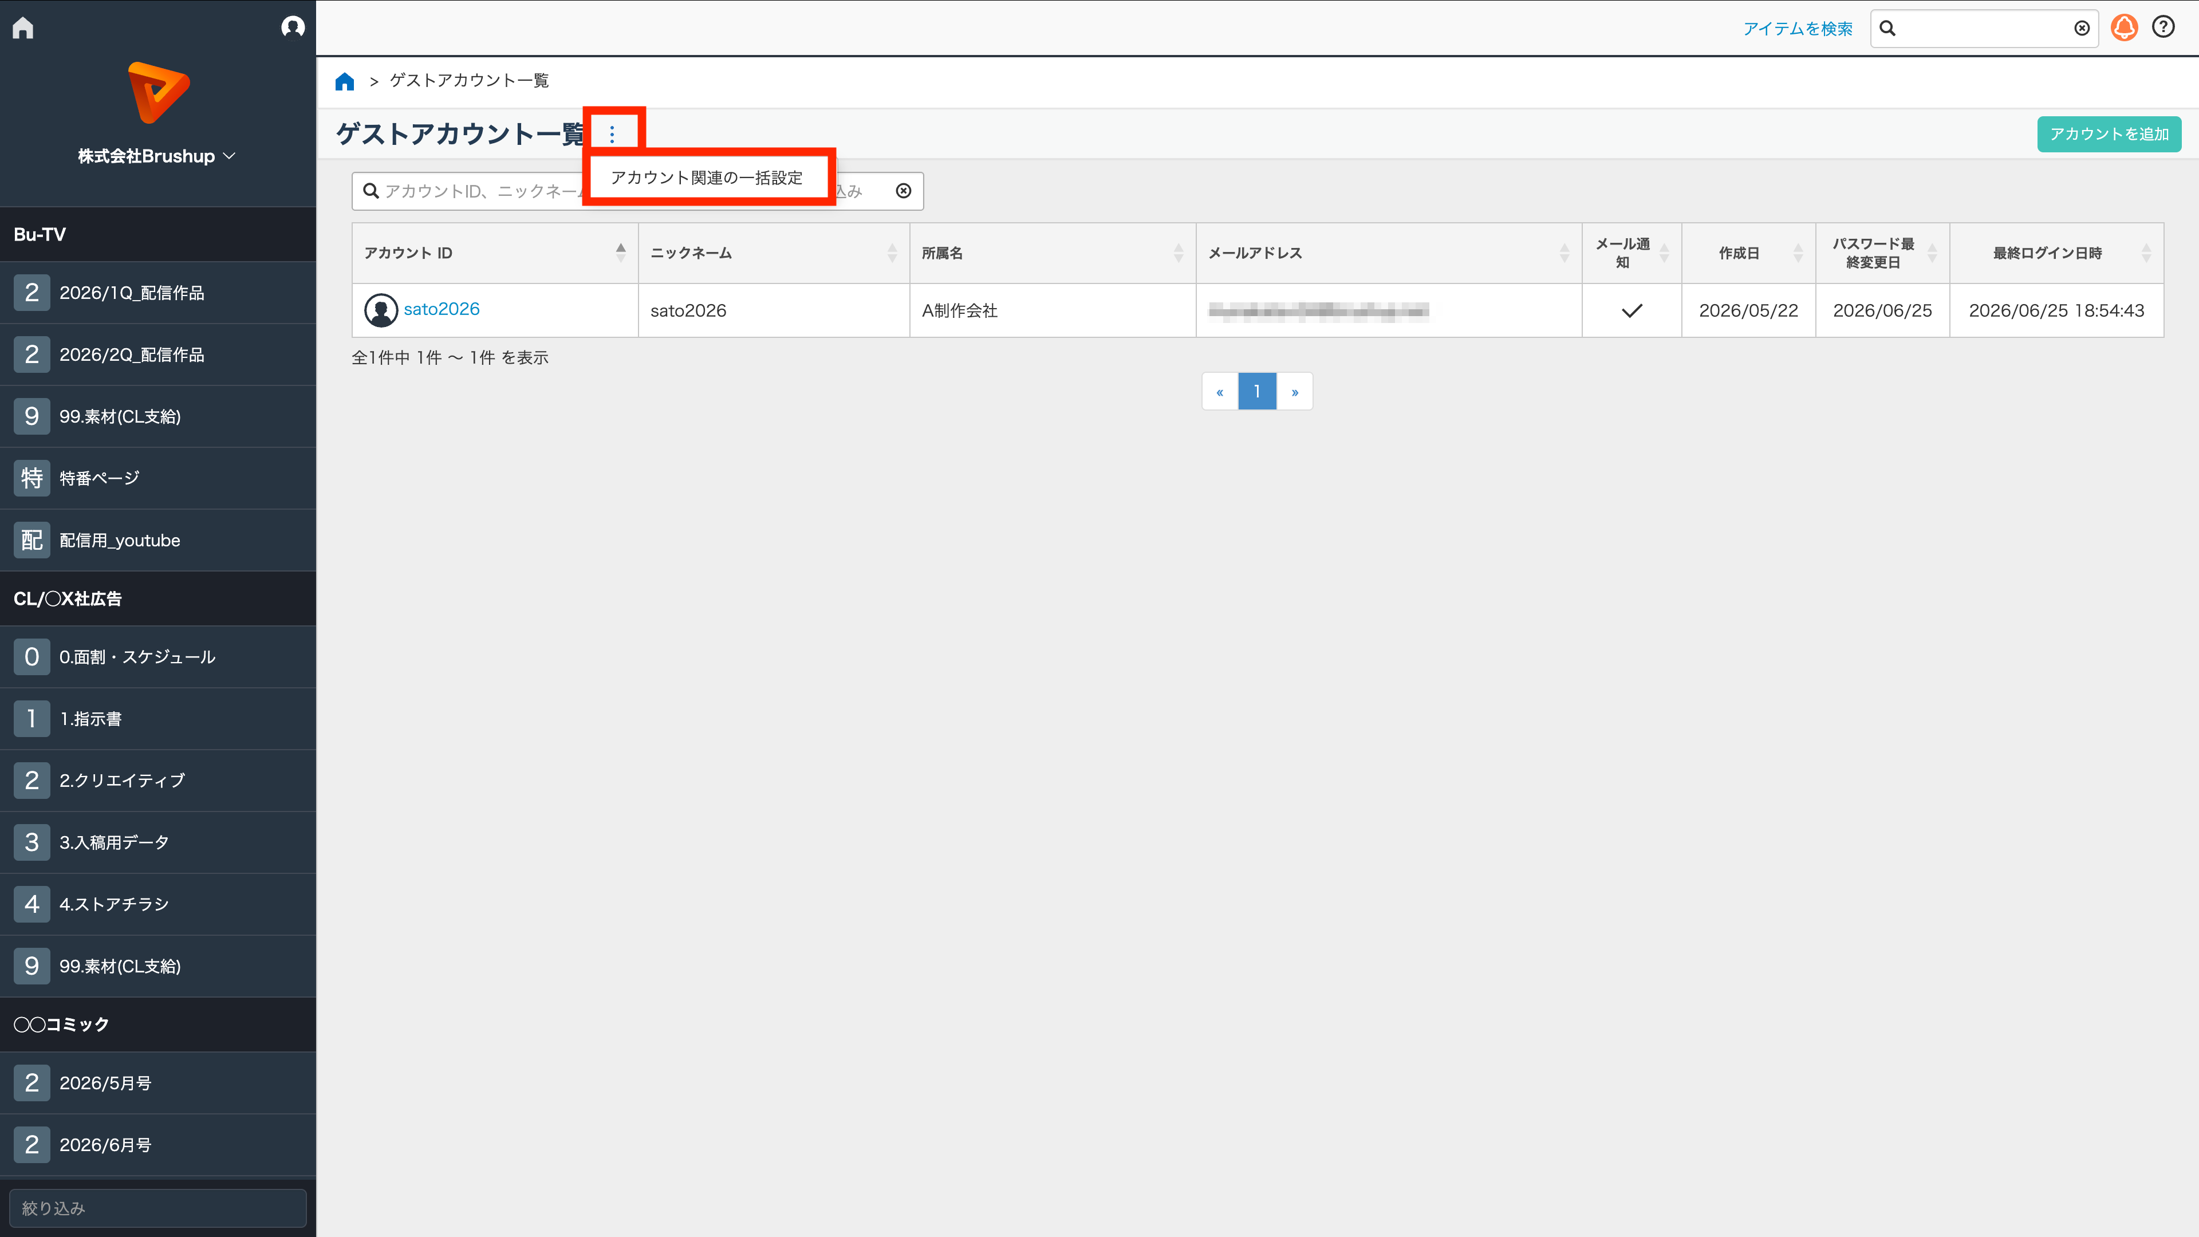Clear the top item search box with its X icon
2199x1237 pixels.
point(2082,28)
